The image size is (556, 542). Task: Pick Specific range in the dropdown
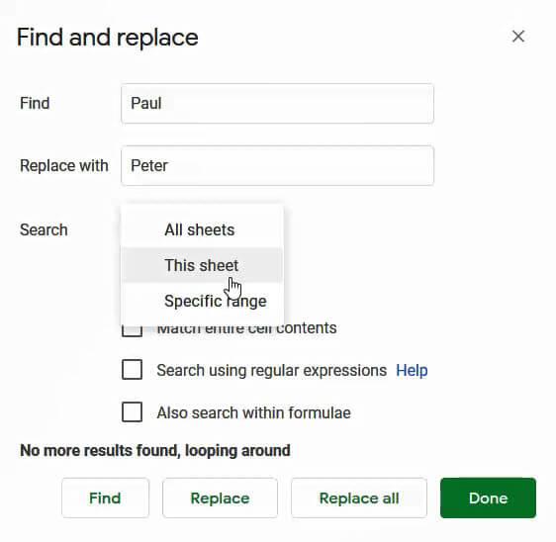click(x=202, y=301)
